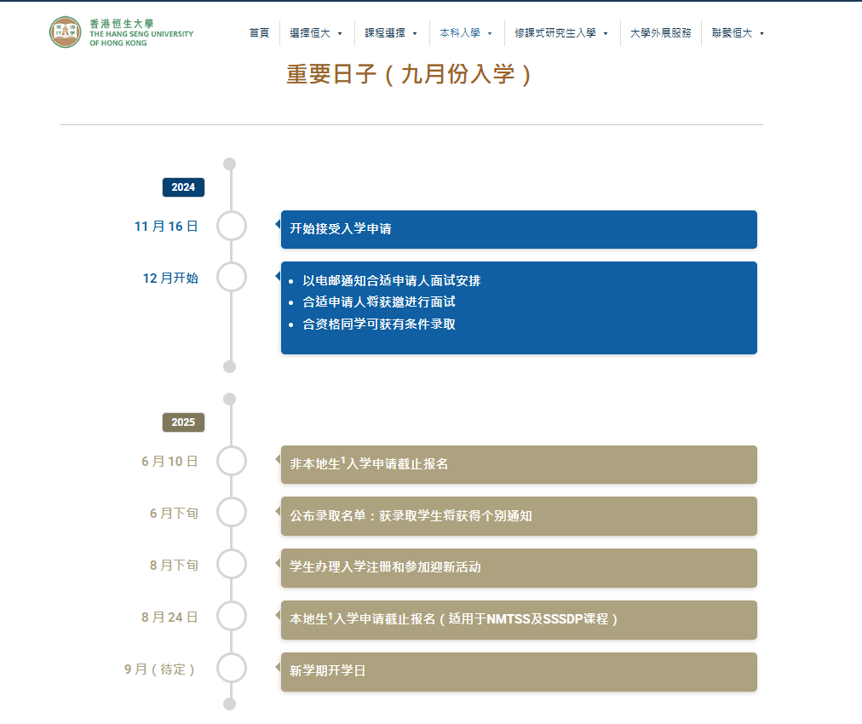Click the timeline circle beside 9月（待定）

point(229,669)
